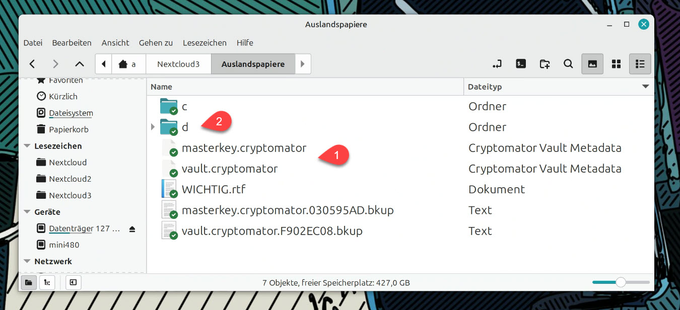Viewport: 680px width, 310px height.
Task: Click the new folder toolbar icon
Action: [x=545, y=64]
